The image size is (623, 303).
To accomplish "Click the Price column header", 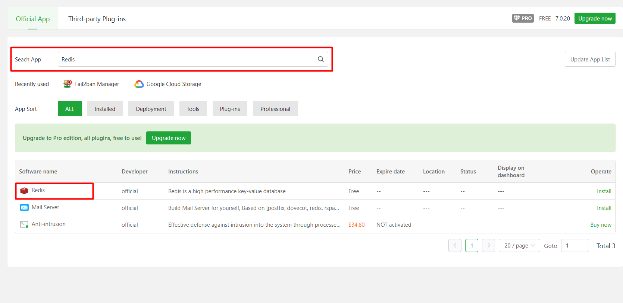I will 354,171.
